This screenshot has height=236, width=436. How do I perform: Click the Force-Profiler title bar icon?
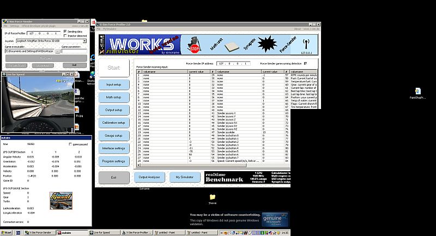click(x=98, y=25)
